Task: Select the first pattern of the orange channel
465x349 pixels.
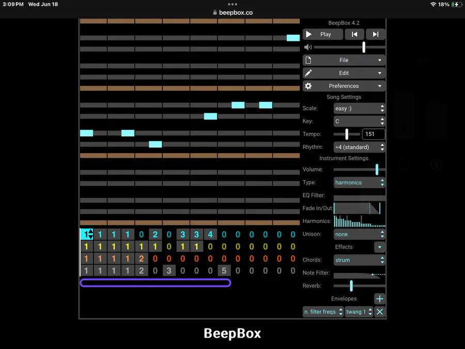Action: 86,259
